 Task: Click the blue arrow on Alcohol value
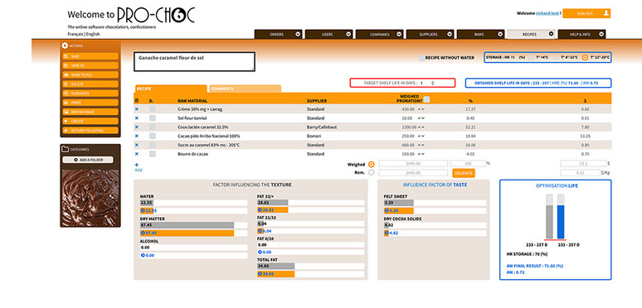pyautogui.click(x=143, y=255)
